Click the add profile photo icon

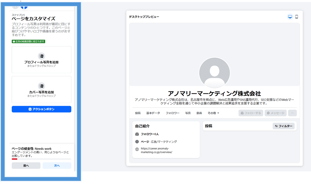(41, 56)
